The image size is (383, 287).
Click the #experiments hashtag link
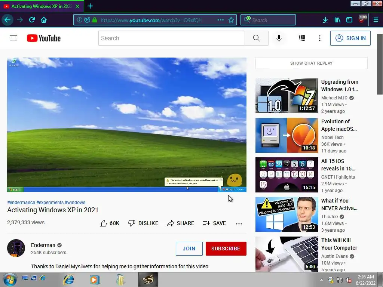click(x=50, y=202)
